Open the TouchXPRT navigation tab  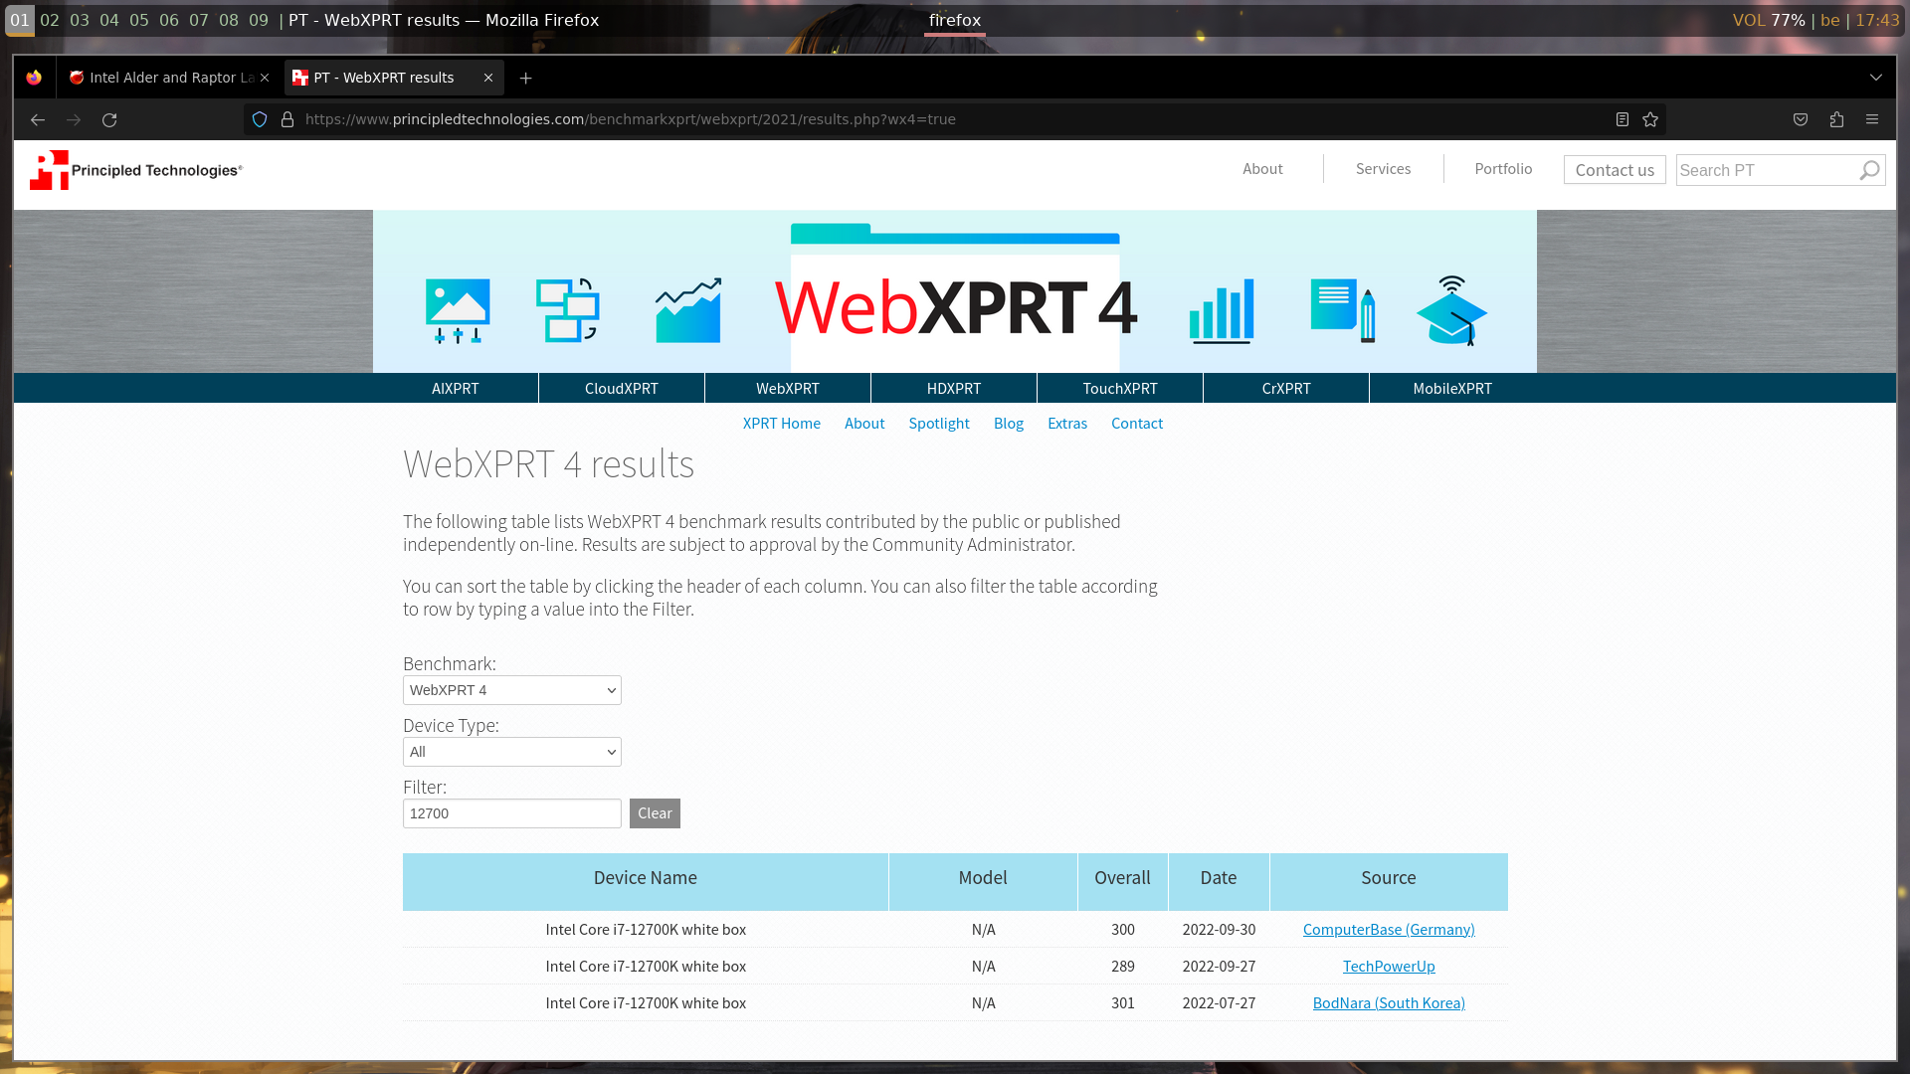(x=1120, y=388)
